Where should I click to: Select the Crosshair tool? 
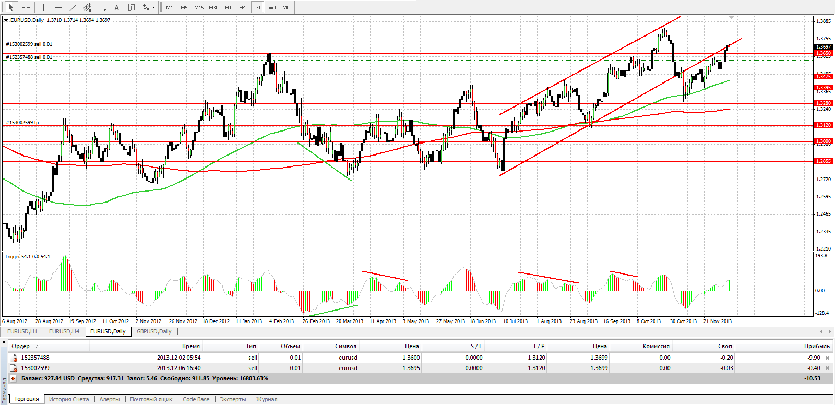(x=26, y=7)
